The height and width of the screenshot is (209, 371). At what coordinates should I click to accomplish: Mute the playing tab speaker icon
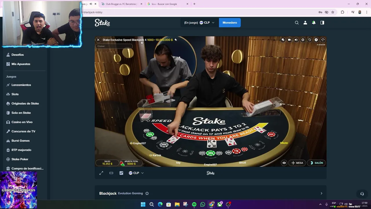click(91, 4)
